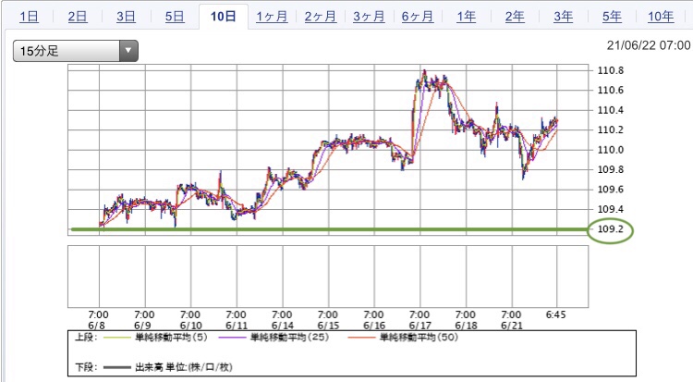
Task: Click the 110.4 price axis label
Action: point(611,110)
